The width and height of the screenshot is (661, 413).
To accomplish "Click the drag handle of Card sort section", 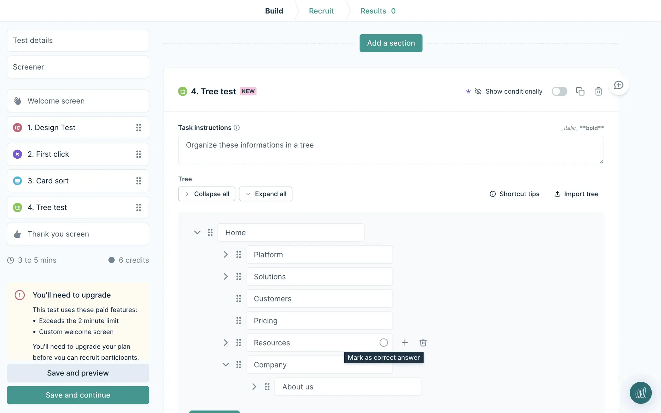I will (138, 181).
